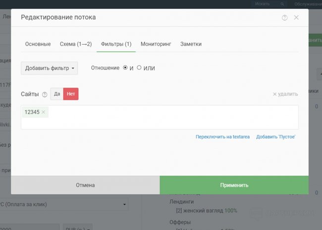Viewport: 322px width, 230px height.
Task: Toggle the Сайты filter to Нет
Action: (x=71, y=94)
